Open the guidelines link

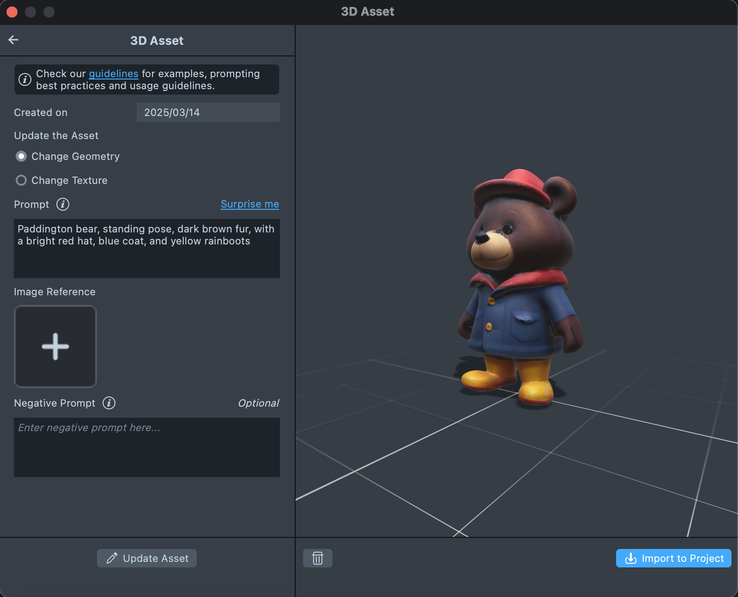point(113,74)
